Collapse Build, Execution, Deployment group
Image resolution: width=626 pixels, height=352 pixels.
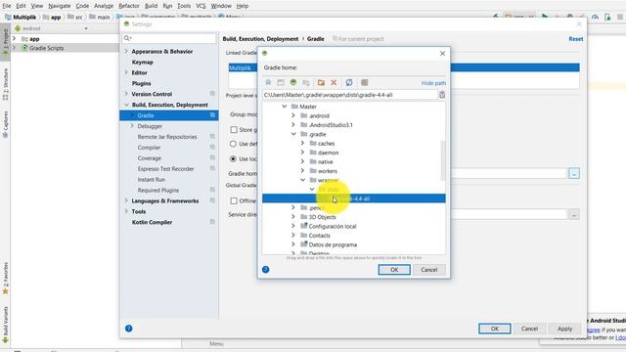126,105
